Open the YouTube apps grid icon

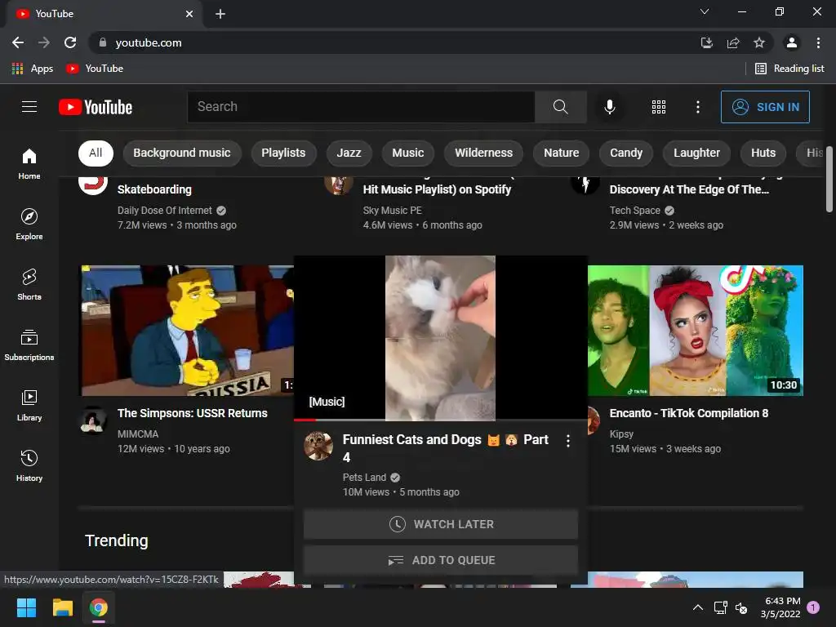(x=659, y=107)
